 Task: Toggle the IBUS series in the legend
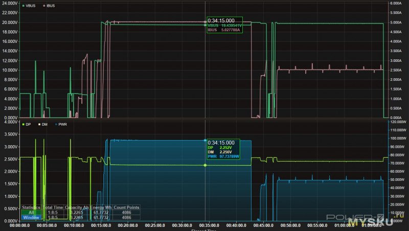tap(50, 5)
